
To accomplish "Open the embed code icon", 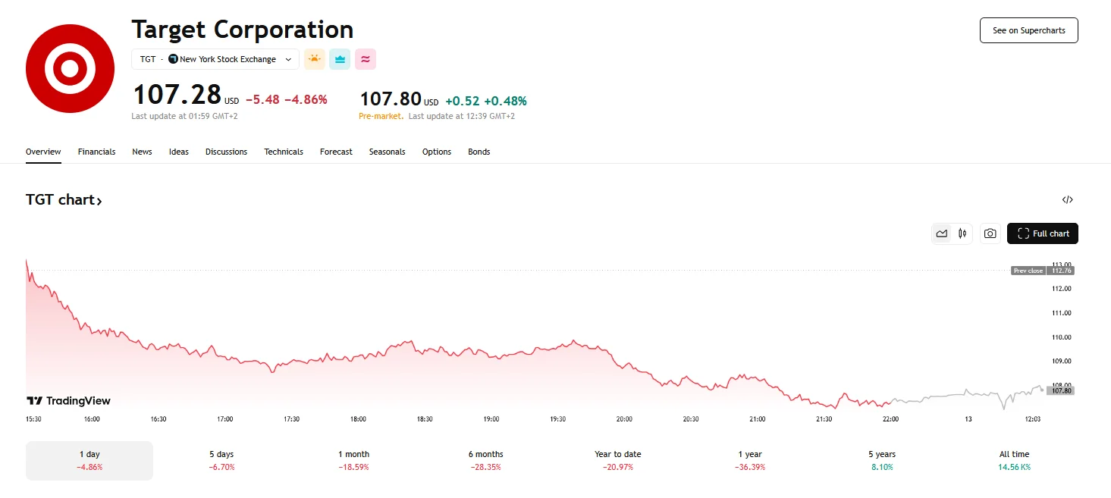I will point(1067,200).
